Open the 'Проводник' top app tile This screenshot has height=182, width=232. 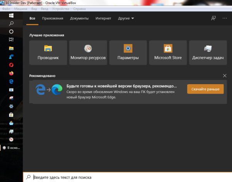click(x=48, y=52)
